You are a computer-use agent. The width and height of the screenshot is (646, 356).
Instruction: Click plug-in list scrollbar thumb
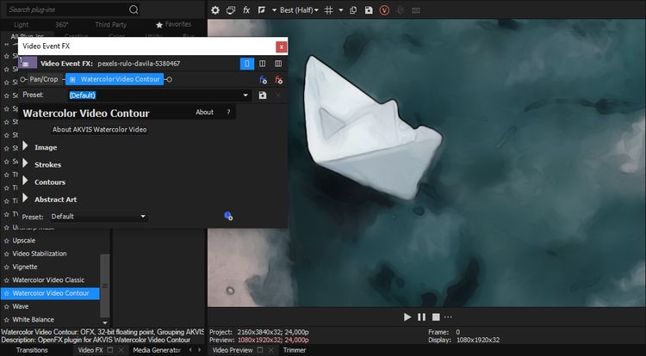coord(104,285)
